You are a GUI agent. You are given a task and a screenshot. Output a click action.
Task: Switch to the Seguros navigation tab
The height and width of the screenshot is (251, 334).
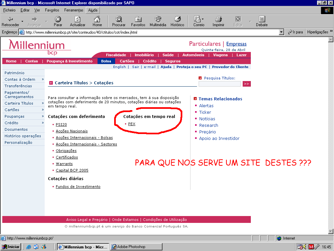point(173,61)
